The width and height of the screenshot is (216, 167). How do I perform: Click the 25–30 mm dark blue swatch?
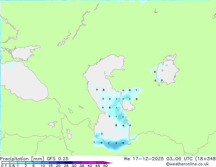point(68,163)
